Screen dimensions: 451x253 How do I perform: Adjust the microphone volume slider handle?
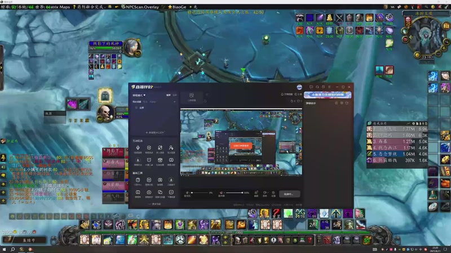click(x=192, y=193)
